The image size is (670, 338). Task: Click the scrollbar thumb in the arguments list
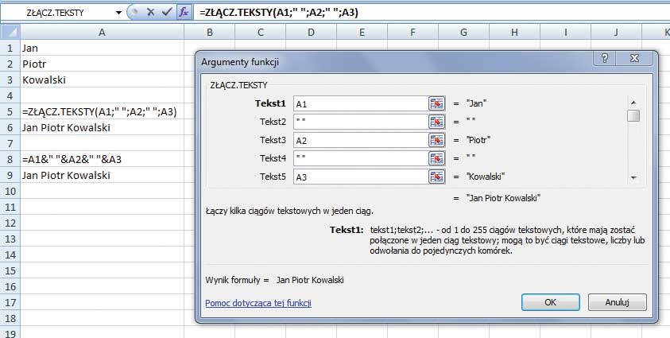633,116
